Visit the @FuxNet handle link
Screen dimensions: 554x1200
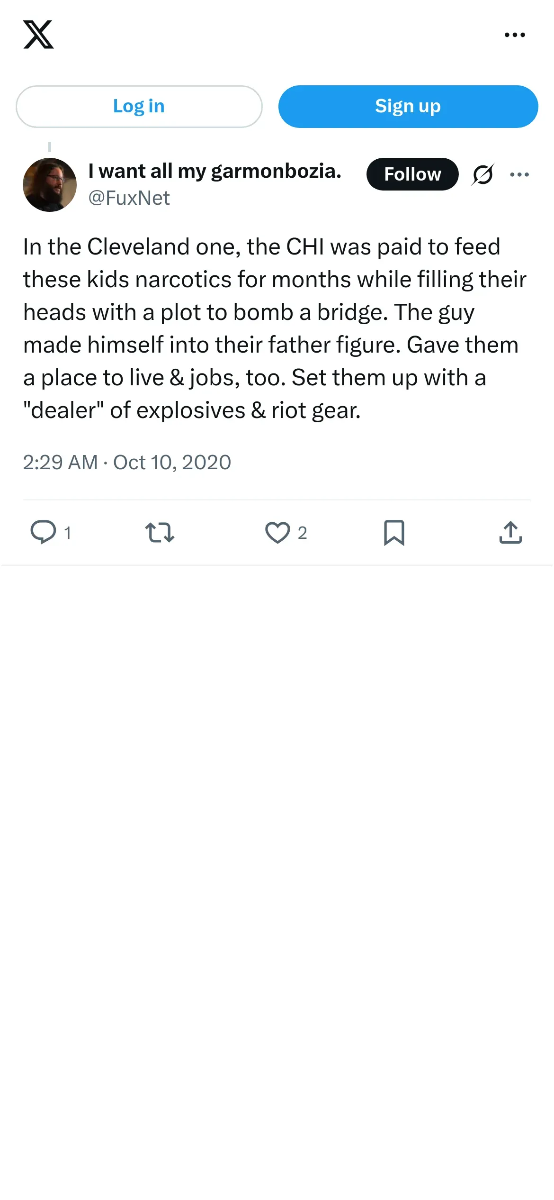pyautogui.click(x=129, y=198)
